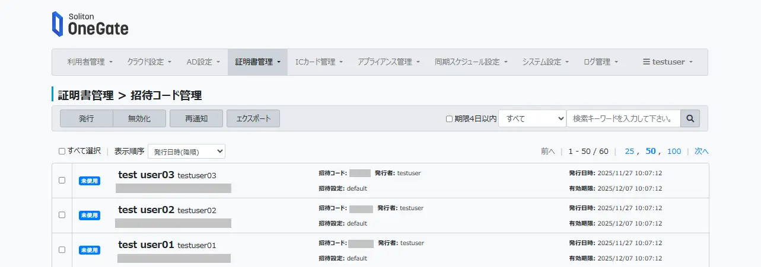Focus the search keyword input field
Screen dimensions: 761x267
(623, 118)
